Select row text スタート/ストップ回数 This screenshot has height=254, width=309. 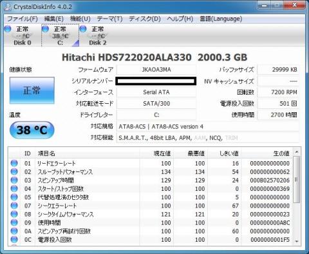tap(61, 189)
